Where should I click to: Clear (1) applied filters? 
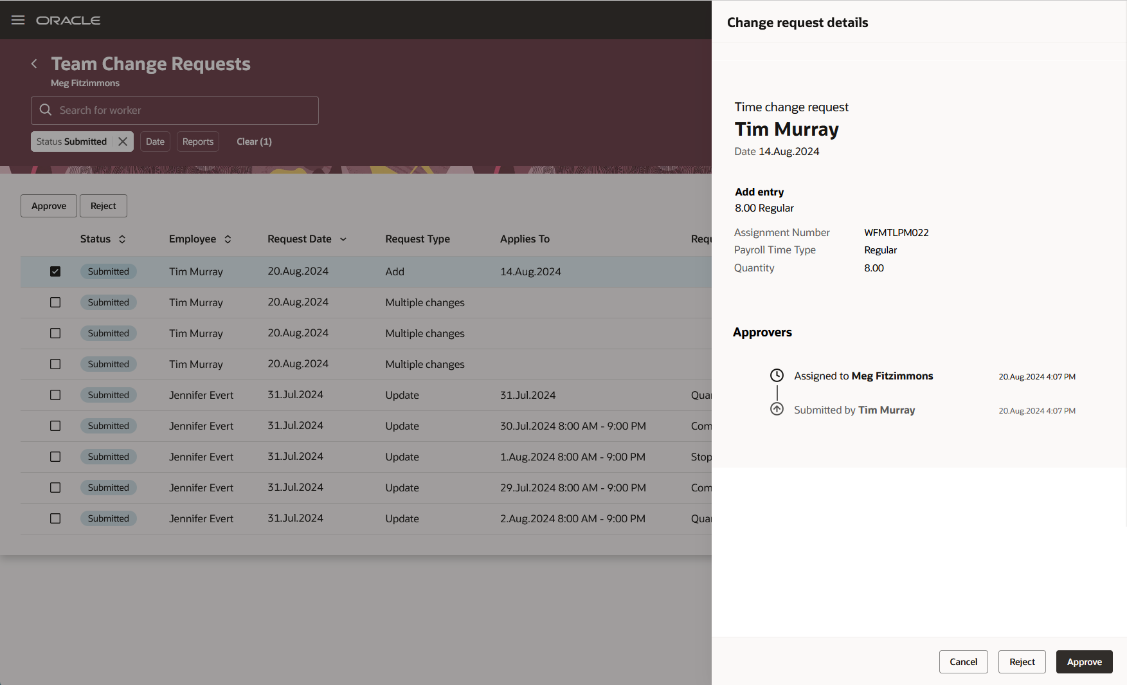tap(254, 142)
